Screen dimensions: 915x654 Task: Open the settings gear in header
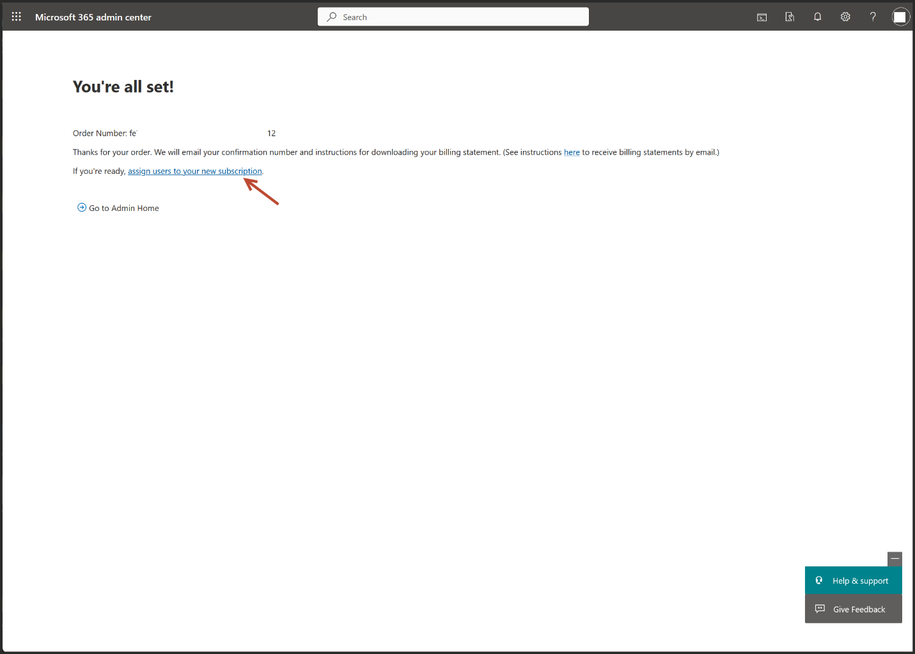click(845, 17)
